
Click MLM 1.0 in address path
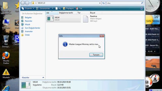click(41, 3)
